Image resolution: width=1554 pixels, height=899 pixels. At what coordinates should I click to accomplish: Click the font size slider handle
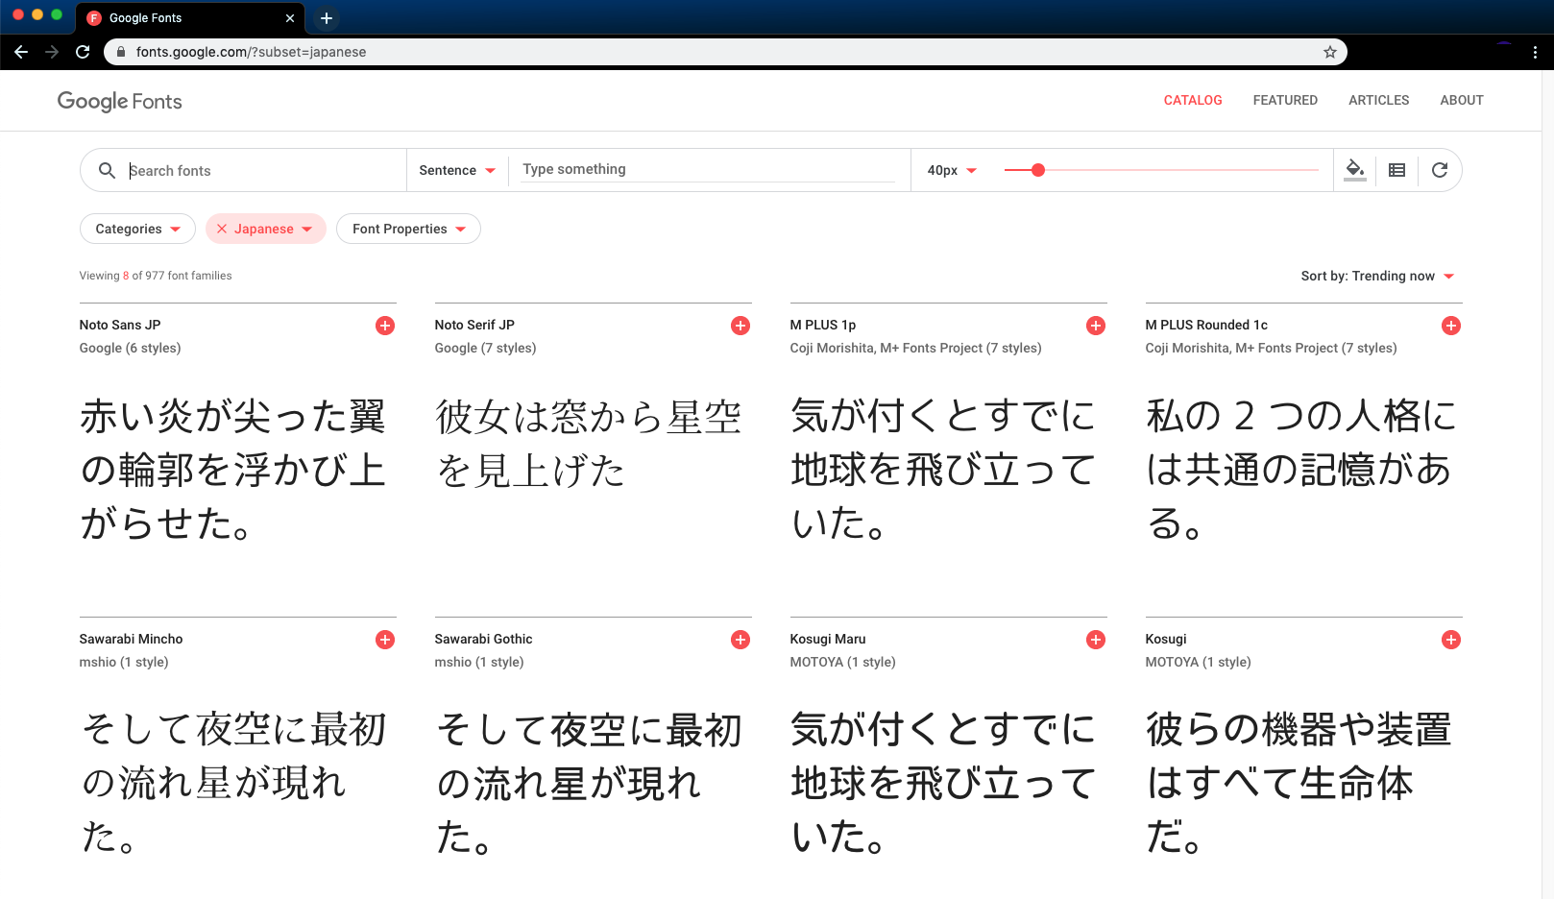(x=1038, y=170)
